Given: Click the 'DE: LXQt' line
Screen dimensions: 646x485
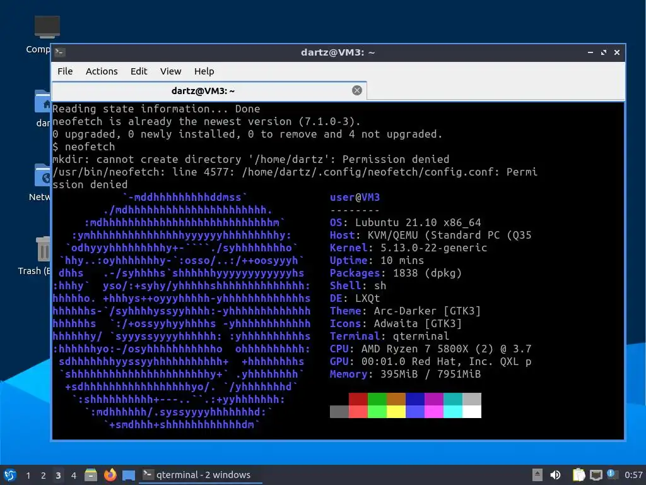Looking at the screenshot, I should click(355, 298).
